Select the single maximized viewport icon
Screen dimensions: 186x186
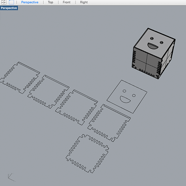(x=11, y=2)
